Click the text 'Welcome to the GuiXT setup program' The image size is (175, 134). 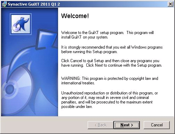coord(93,33)
